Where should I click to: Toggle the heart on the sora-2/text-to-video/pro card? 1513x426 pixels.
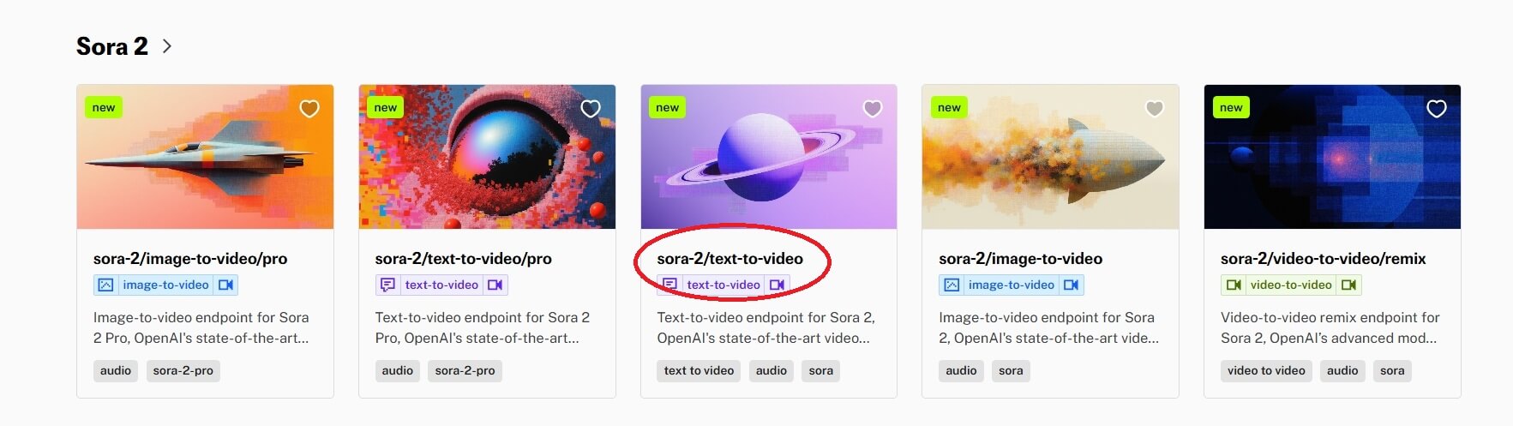click(591, 109)
